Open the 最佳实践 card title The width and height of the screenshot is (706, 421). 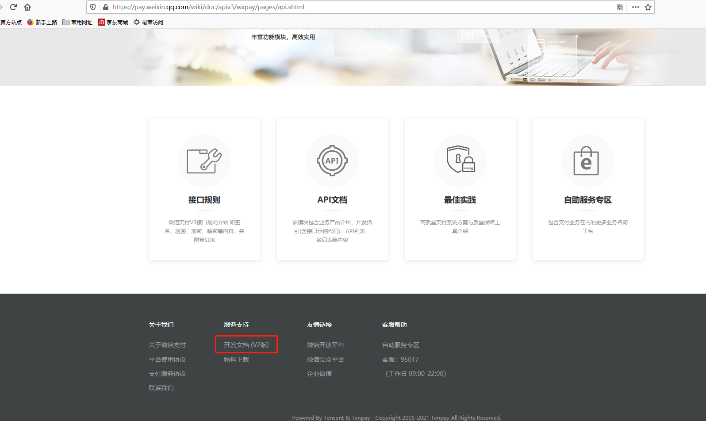click(x=460, y=200)
